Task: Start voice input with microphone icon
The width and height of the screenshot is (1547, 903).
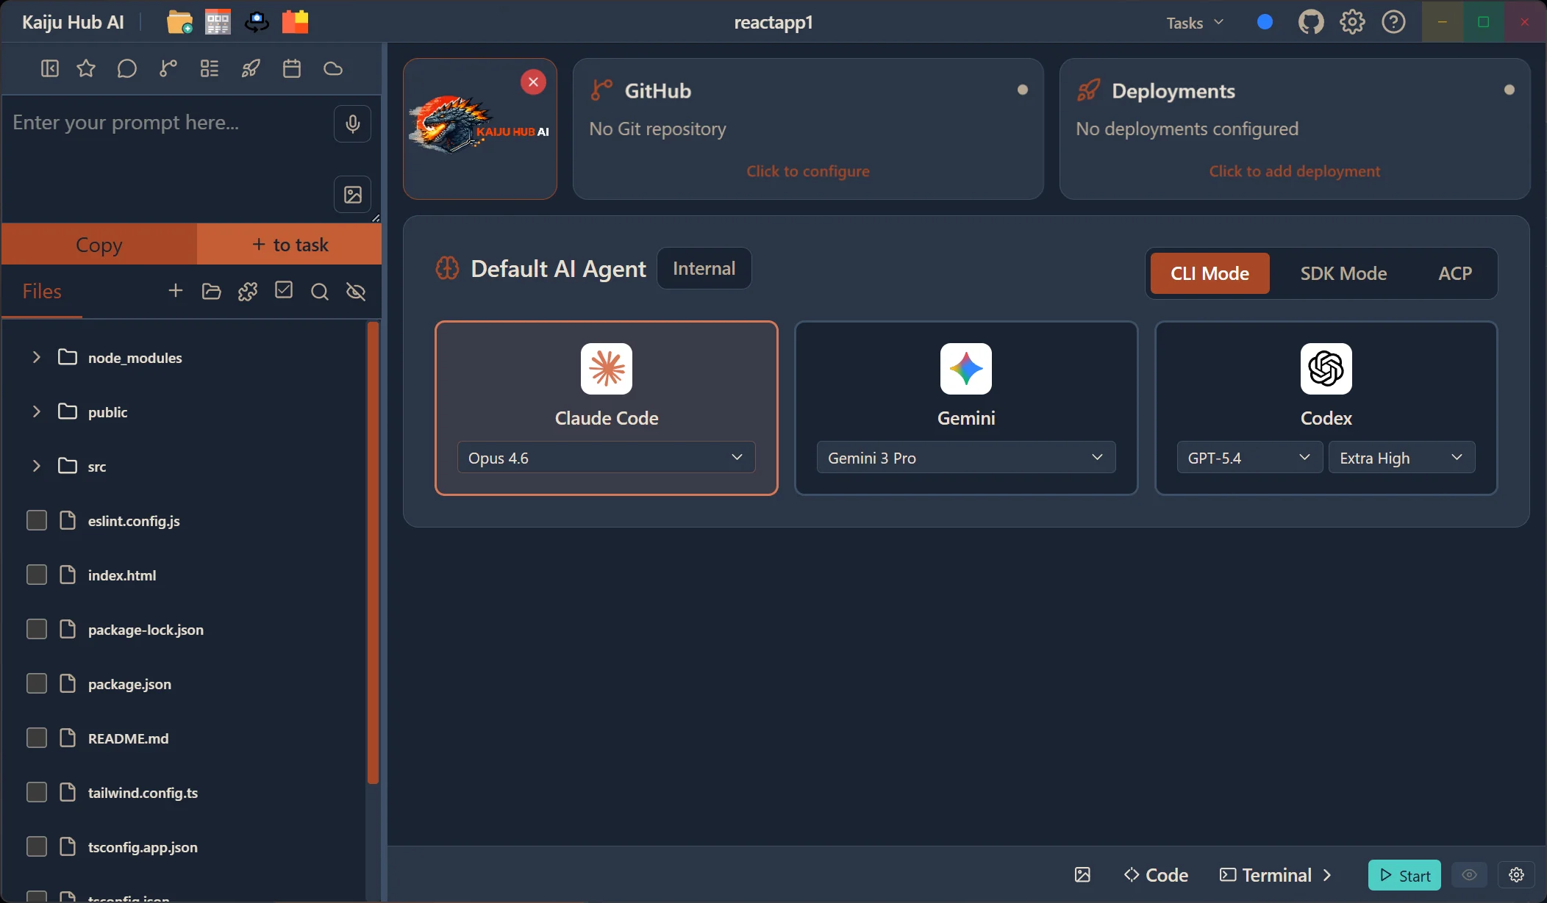Action: point(353,123)
